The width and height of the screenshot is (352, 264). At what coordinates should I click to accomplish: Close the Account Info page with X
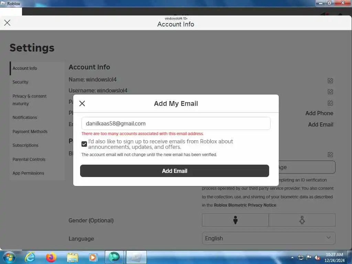7,23
